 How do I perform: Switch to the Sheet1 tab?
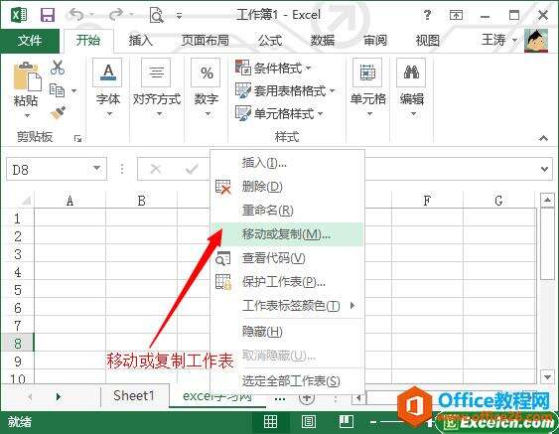pos(134,396)
